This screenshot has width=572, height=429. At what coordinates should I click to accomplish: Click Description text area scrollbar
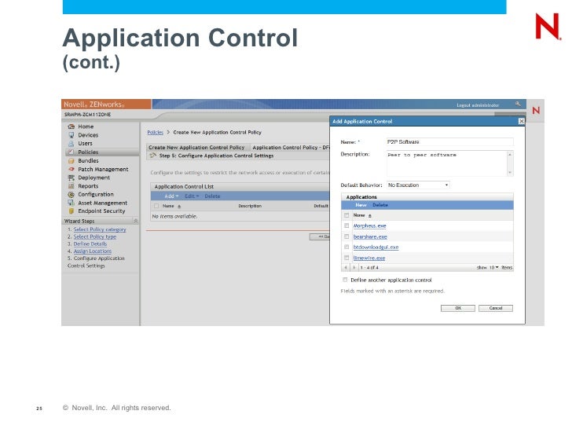[510, 163]
